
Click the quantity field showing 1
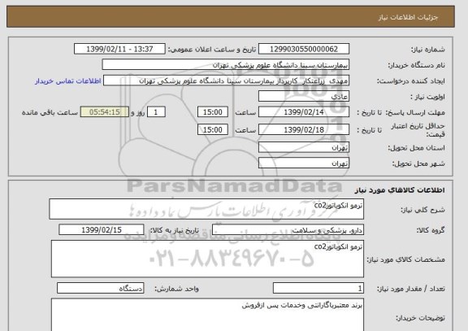tap(318, 288)
